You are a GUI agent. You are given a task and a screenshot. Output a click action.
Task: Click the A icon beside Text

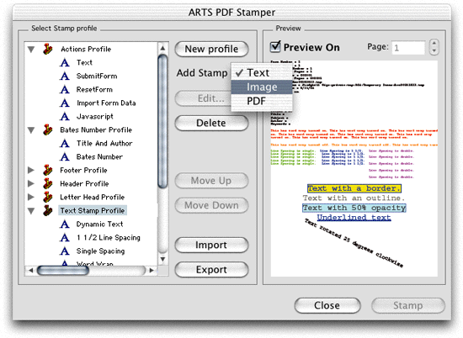65,62
